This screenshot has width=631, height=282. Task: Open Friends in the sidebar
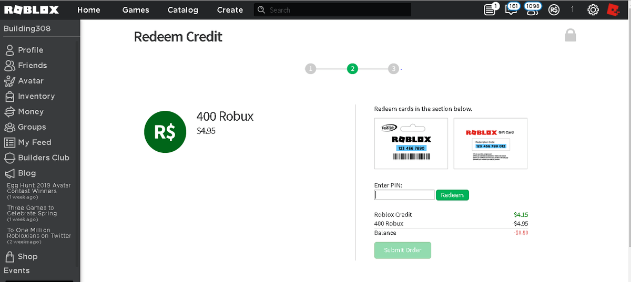click(x=33, y=65)
